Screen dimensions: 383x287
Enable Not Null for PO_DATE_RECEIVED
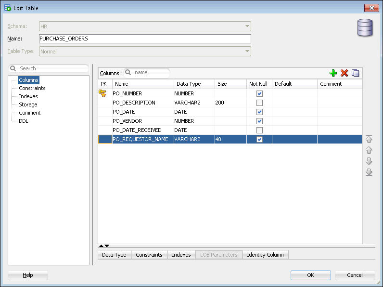click(x=260, y=130)
